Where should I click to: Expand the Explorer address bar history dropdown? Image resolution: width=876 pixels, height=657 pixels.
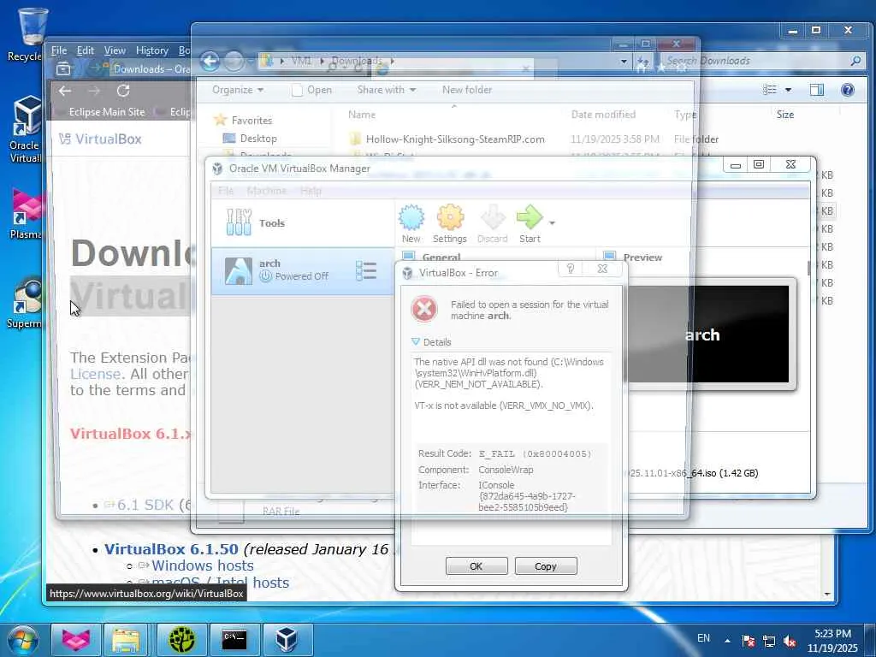(x=624, y=62)
